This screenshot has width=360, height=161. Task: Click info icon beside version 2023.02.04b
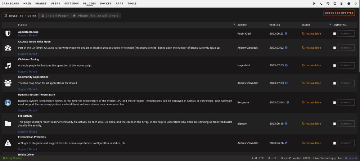pos(288,102)
